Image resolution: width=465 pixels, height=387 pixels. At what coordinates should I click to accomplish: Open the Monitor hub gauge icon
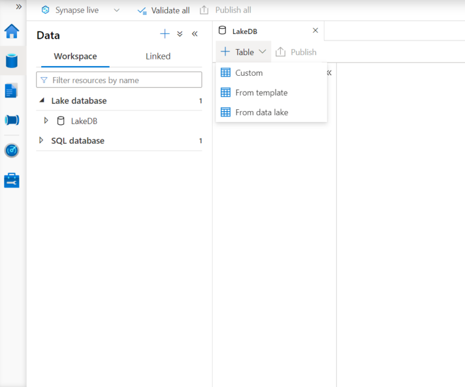pos(12,150)
